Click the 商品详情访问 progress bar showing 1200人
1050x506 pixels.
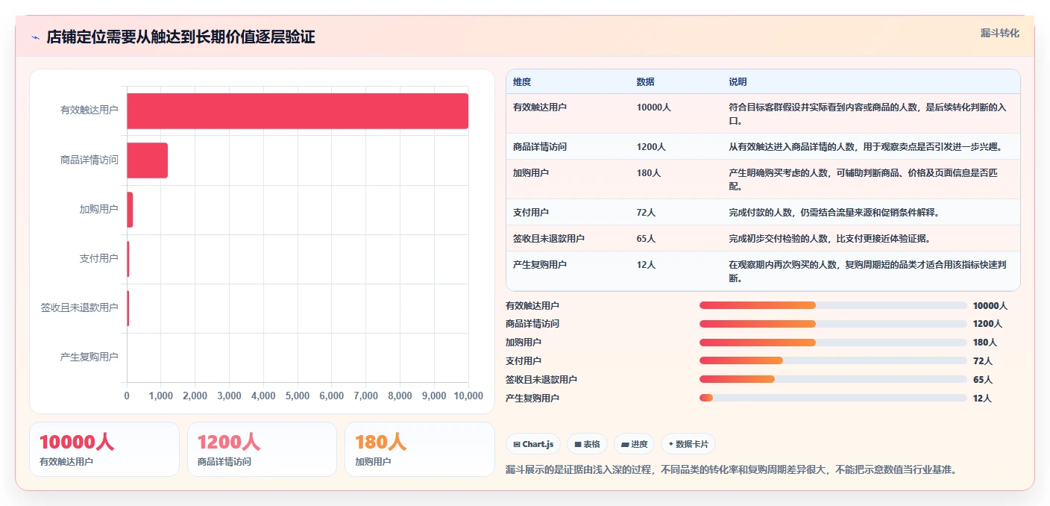click(833, 324)
